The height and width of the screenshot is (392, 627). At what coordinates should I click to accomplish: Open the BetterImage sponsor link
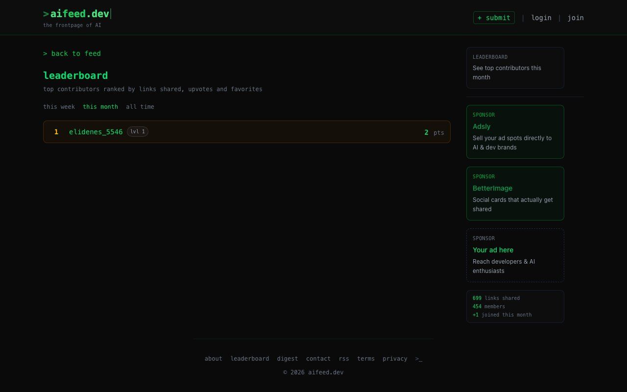tap(515, 194)
